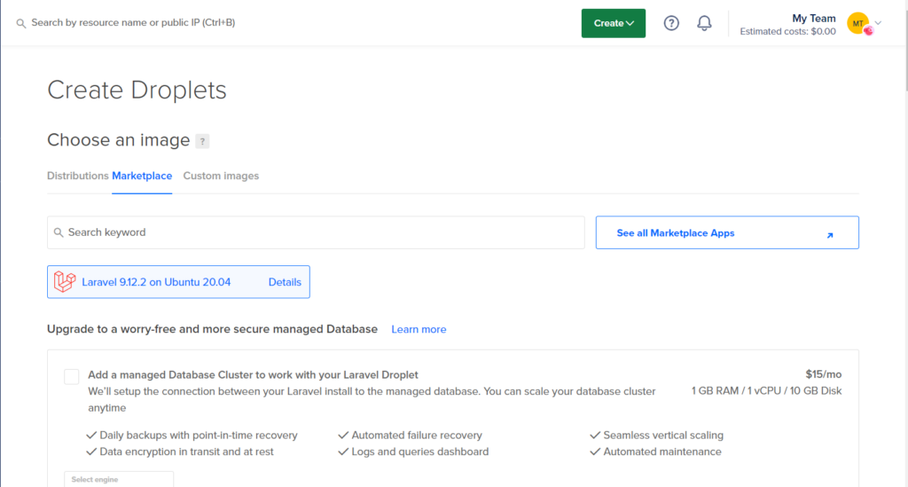The height and width of the screenshot is (487, 908).
Task: Switch to the Distributions tab
Action: coord(78,176)
